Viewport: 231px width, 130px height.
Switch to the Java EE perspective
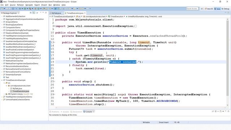tap(209, 9)
